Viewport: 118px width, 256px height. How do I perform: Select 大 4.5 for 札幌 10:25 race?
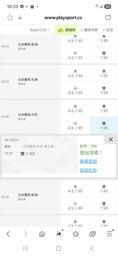point(75,73)
